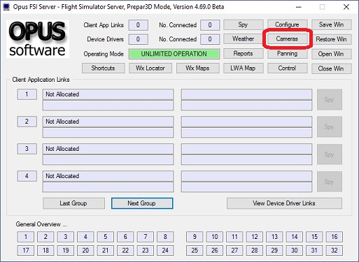
Task: Open the Spy window from top row
Action: pyautogui.click(x=244, y=24)
